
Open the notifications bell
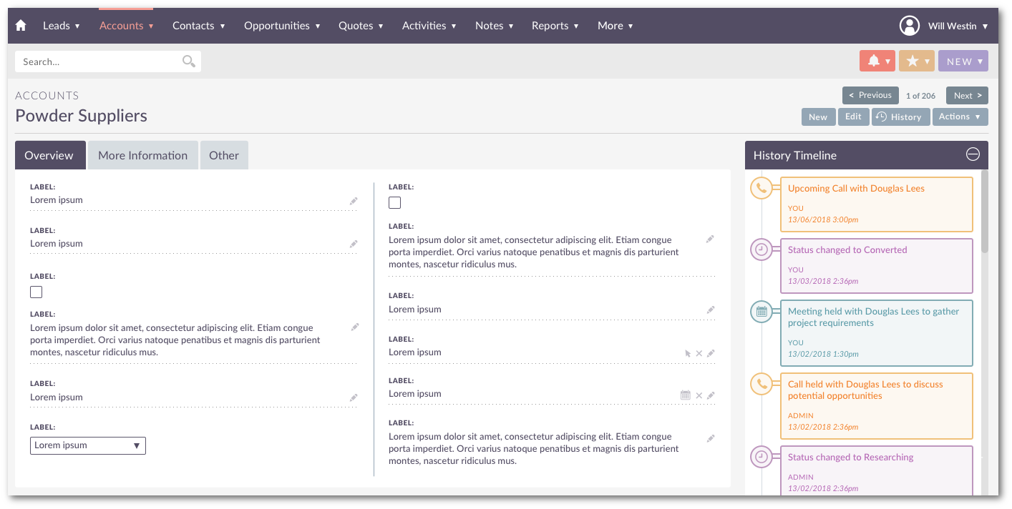[x=872, y=61]
